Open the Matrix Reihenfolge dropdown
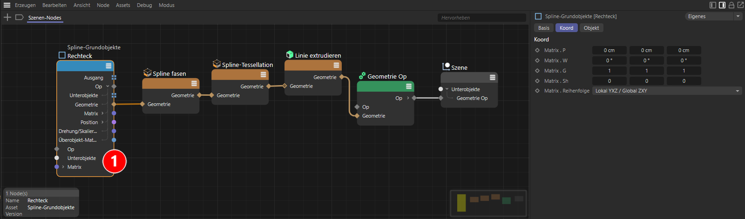 [x=666, y=91]
